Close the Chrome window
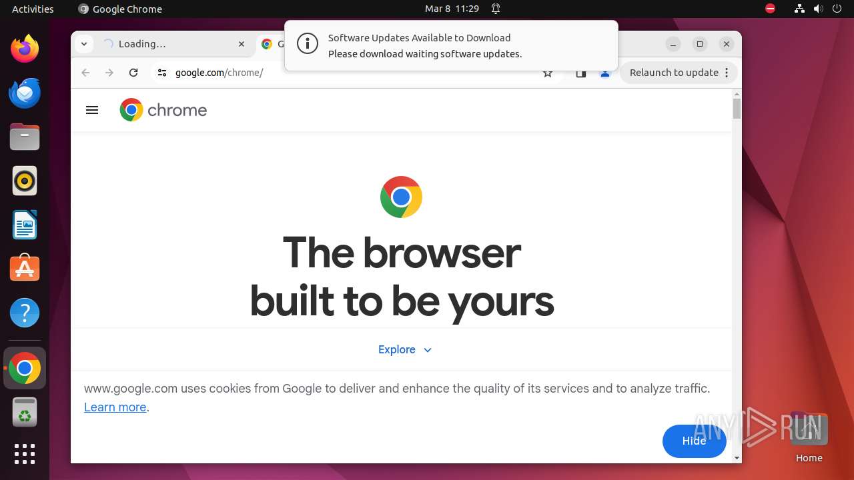This screenshot has height=480, width=854. (x=727, y=44)
